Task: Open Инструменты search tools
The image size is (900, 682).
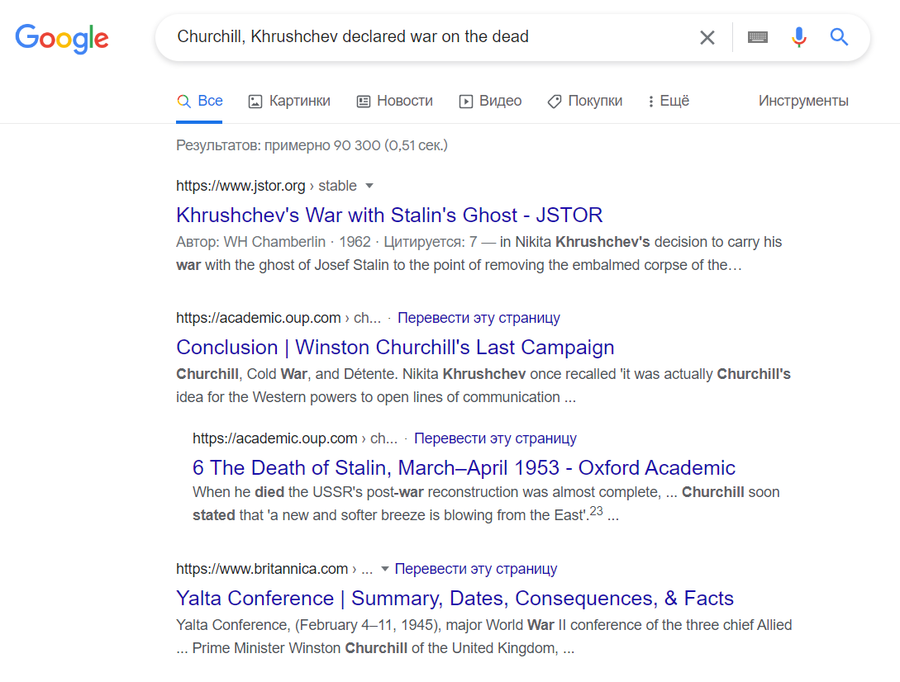Action: (803, 101)
